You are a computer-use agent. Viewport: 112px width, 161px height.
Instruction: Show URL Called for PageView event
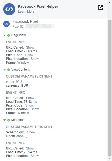click(30, 47)
